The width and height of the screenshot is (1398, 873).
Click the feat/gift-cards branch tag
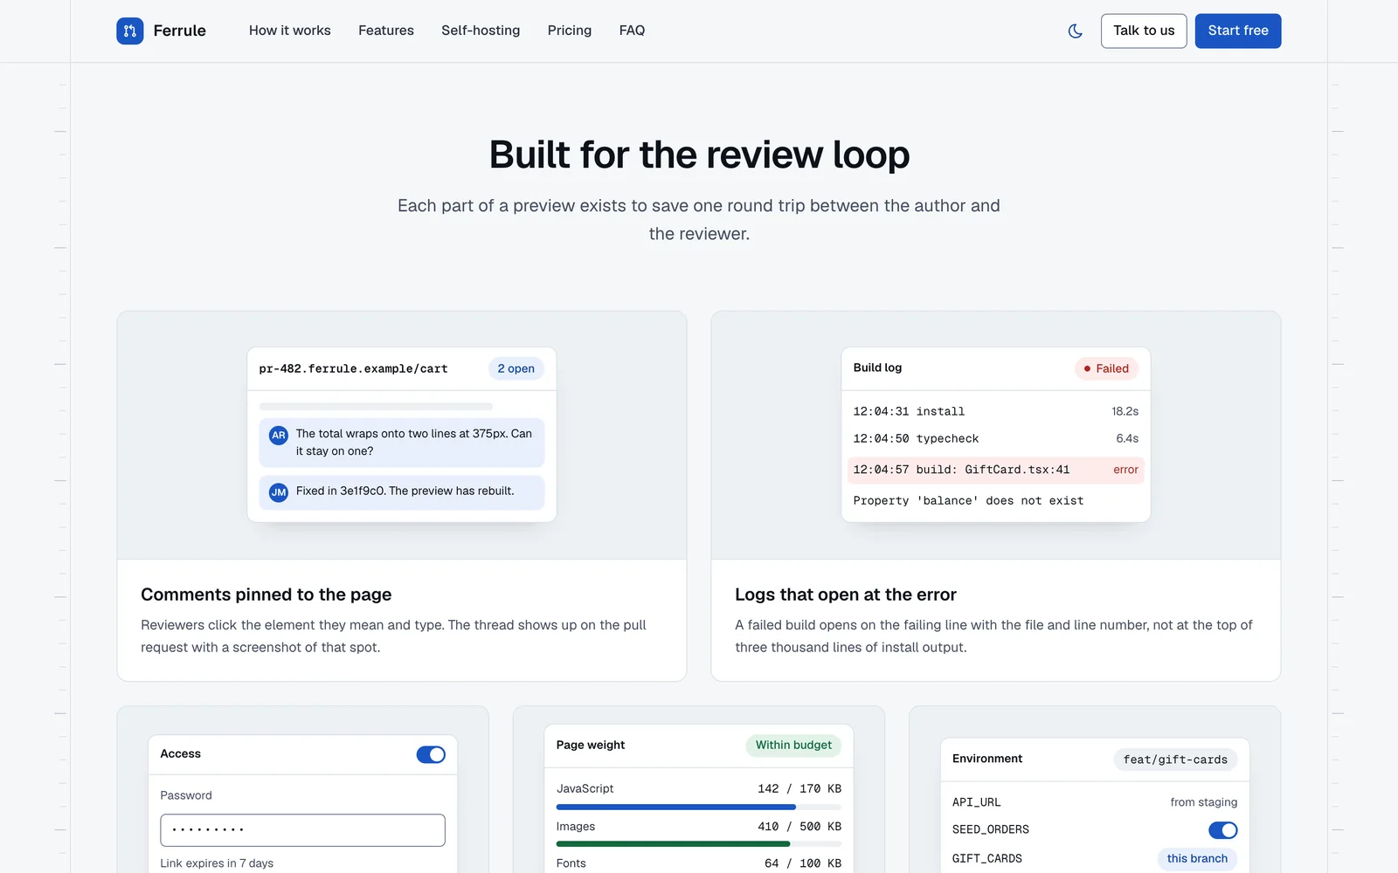point(1175,760)
